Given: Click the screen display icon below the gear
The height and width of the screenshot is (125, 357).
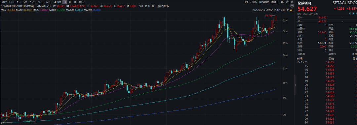Looking at the screenshot, I should [292, 6].
